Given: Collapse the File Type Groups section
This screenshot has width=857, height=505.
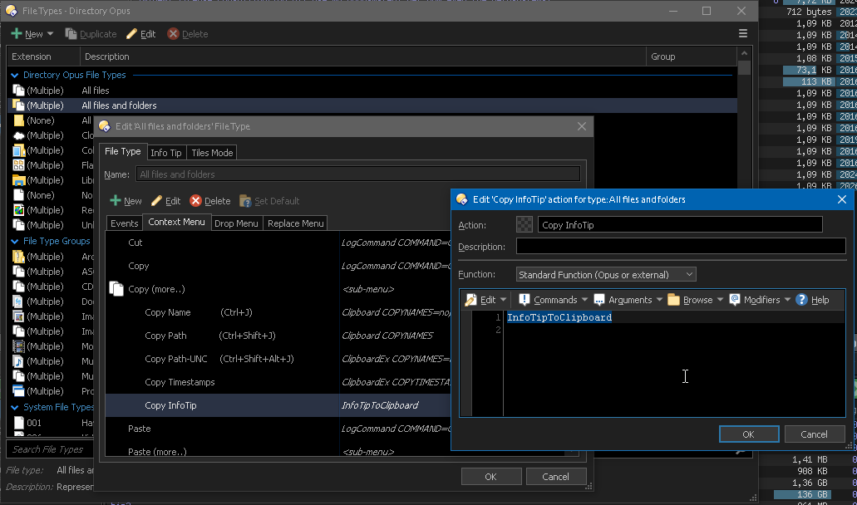Looking at the screenshot, I should (15, 242).
